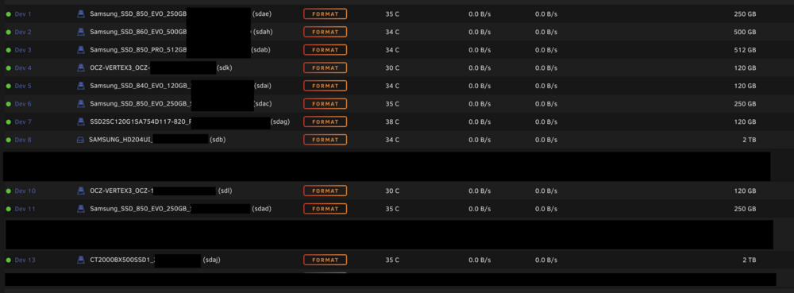Click the 2 TB size for Dev 13
The image size is (794, 293).
coord(750,260)
